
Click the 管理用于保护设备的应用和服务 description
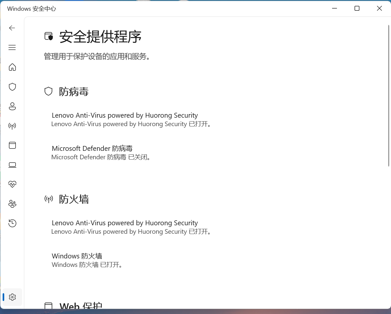click(97, 57)
